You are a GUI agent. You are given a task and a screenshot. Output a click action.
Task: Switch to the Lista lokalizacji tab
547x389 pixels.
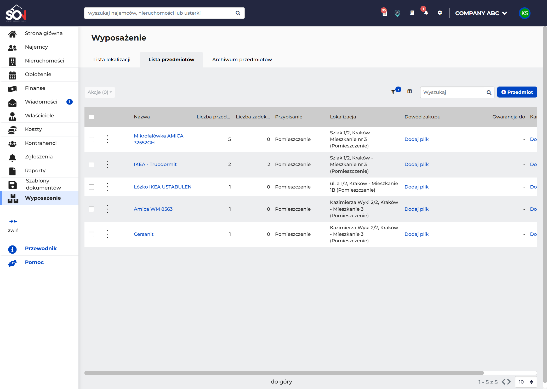pos(112,60)
